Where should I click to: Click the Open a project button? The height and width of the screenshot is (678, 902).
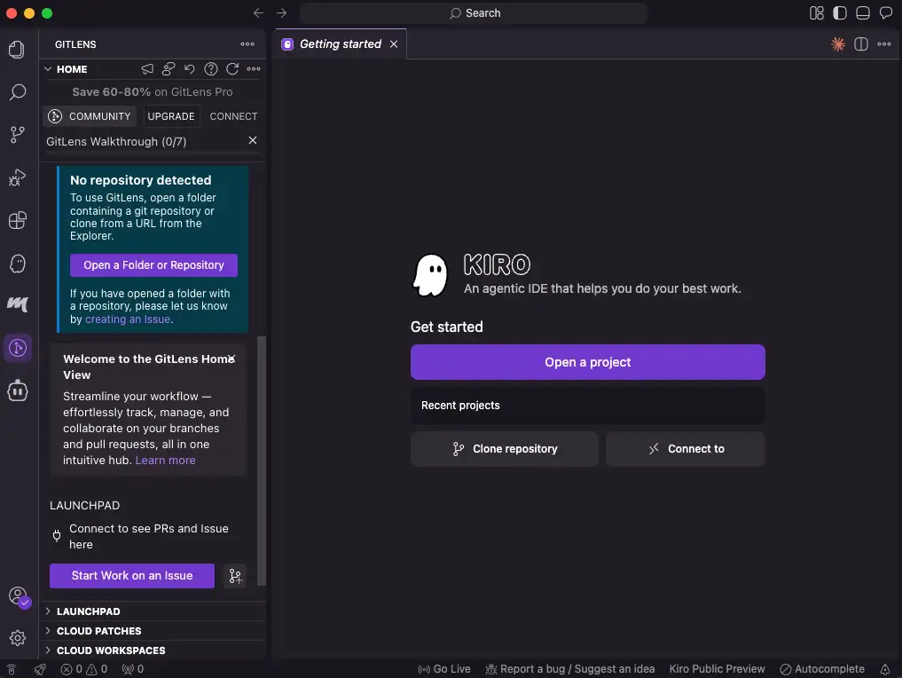click(587, 362)
